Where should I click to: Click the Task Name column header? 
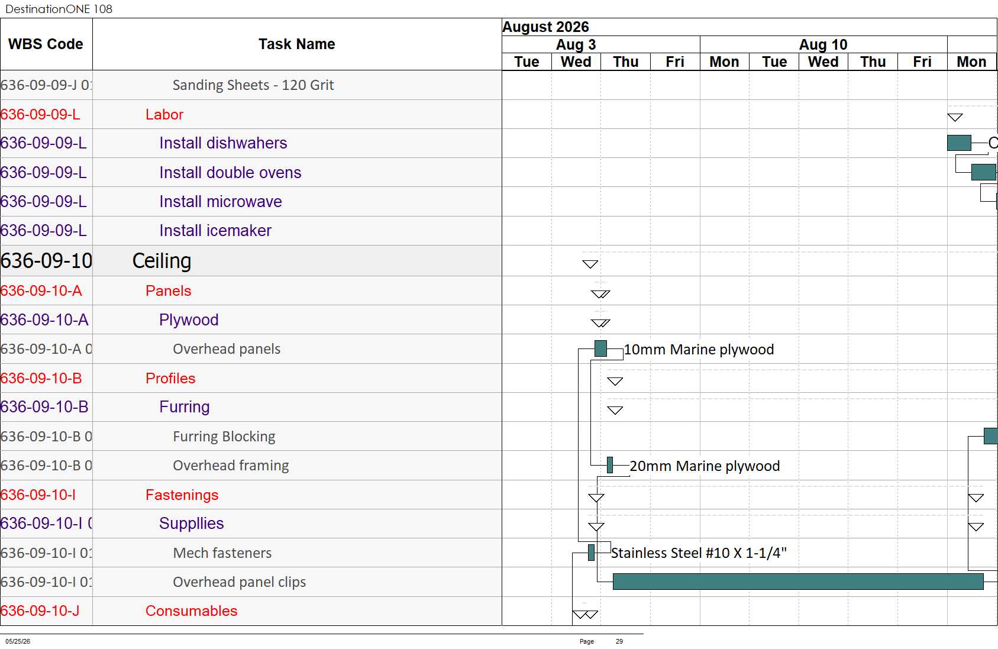297,44
